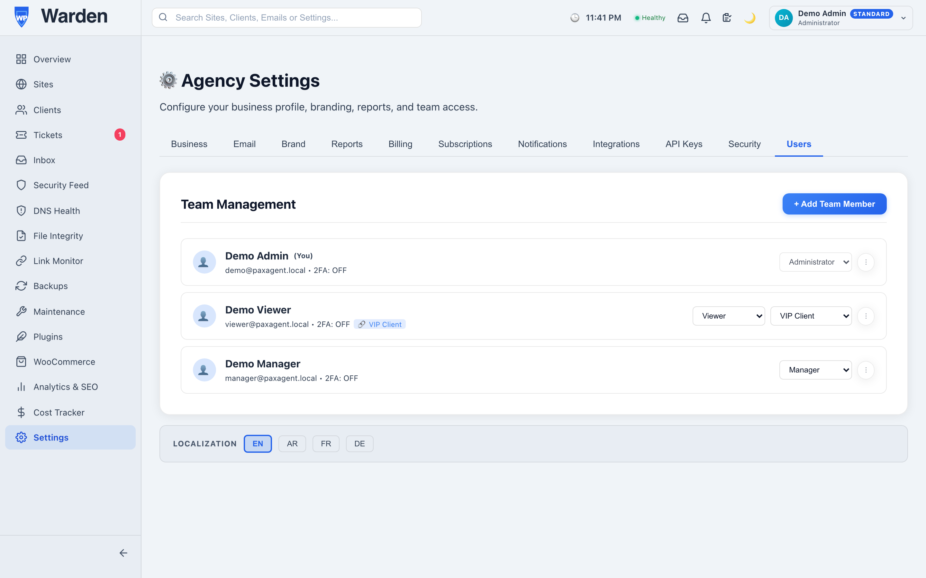Image resolution: width=926 pixels, height=578 pixels.
Task: Collapse the sidebar with the arrow
Action: click(123, 553)
